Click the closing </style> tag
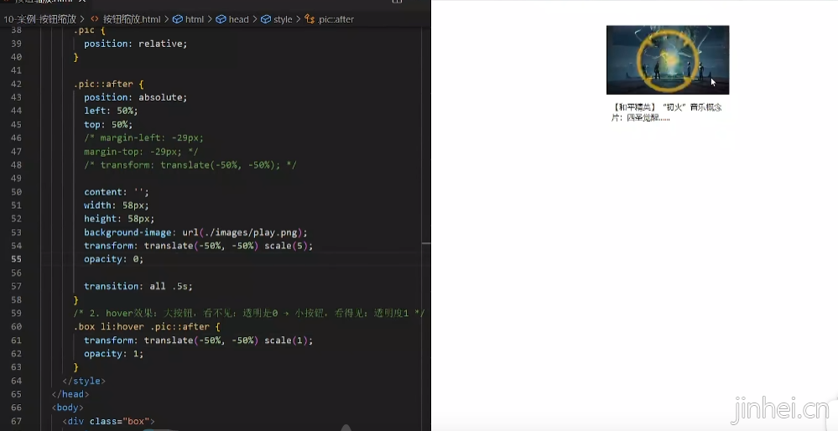Viewport: 838px width, 431px height. coord(84,381)
